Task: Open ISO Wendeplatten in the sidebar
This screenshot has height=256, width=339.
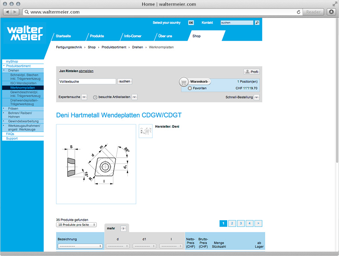Action: point(24,83)
